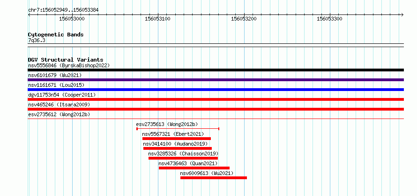Screen dimensions: 417x196
Task: Click the esv2735613 bracketed variant line
Action: coord(178,129)
